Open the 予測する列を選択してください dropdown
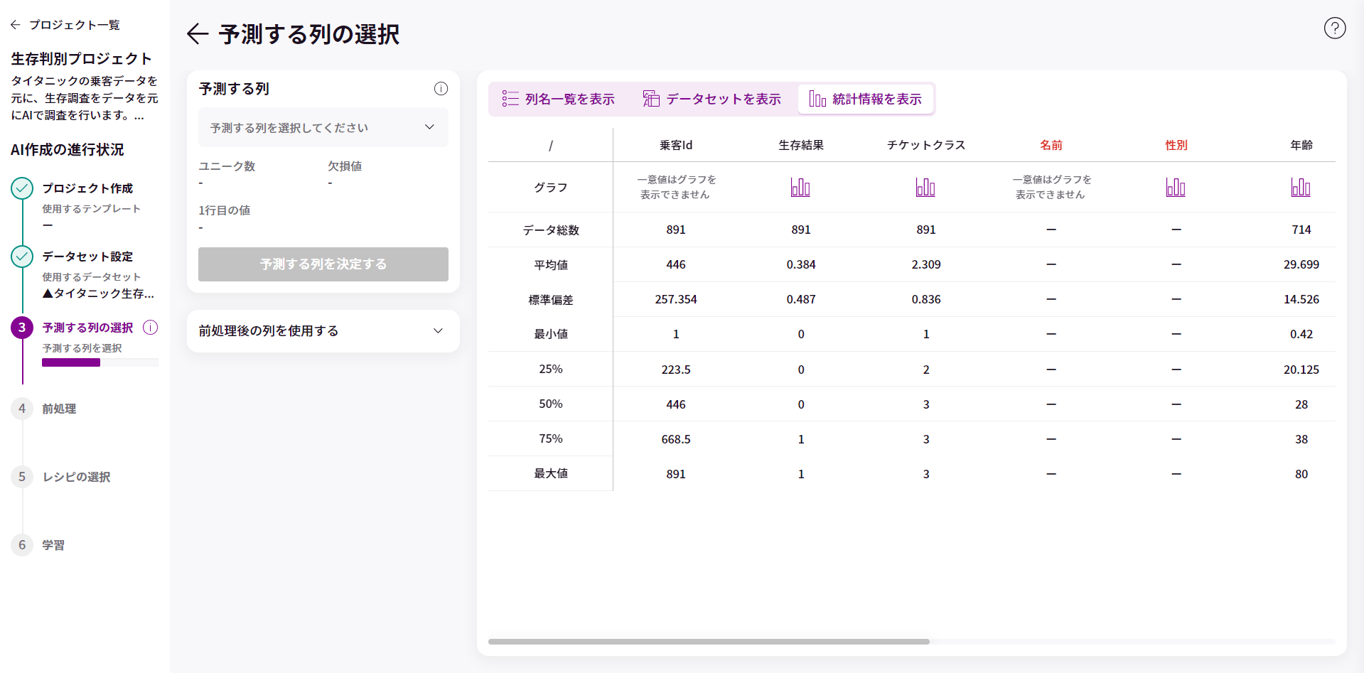 pyautogui.click(x=323, y=128)
